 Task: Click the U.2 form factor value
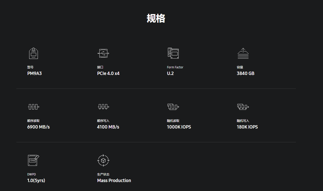(170, 73)
